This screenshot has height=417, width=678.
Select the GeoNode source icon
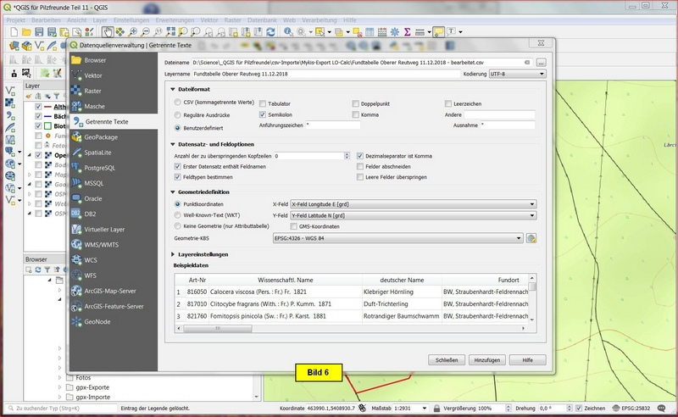pyautogui.click(x=78, y=321)
